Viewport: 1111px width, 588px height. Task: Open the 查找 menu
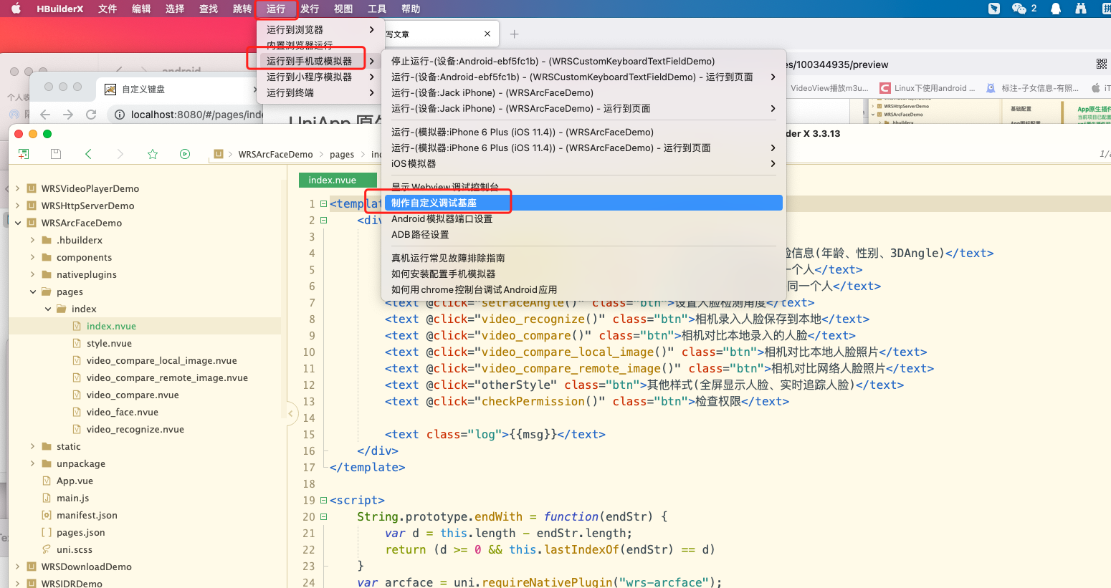(x=209, y=9)
